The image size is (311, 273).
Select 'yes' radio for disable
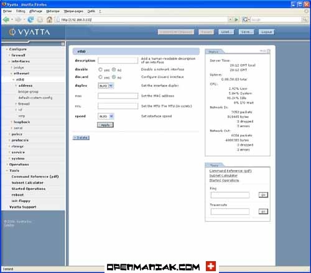(100, 69)
